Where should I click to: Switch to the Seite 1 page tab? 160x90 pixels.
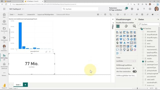point(18,85)
